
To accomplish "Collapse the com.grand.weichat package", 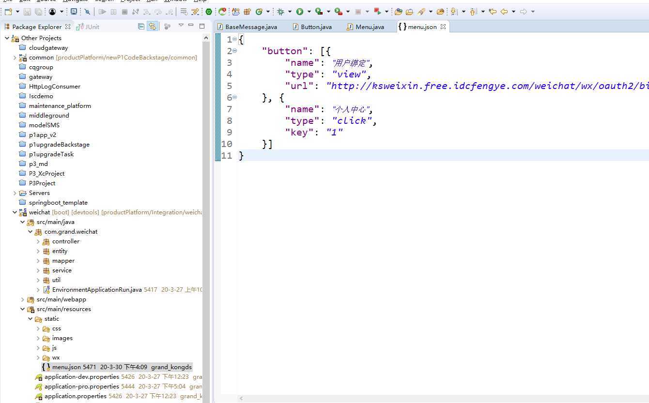I will click(x=31, y=232).
